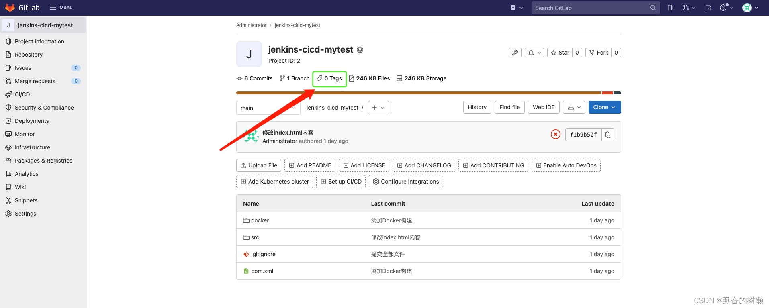Viewport: 769px width, 308px height.
Task: Click Configure Integrations button
Action: (406, 182)
